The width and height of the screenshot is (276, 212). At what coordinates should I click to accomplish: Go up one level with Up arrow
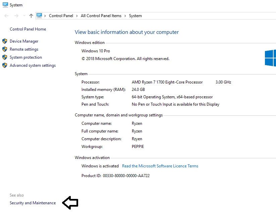(31, 16)
